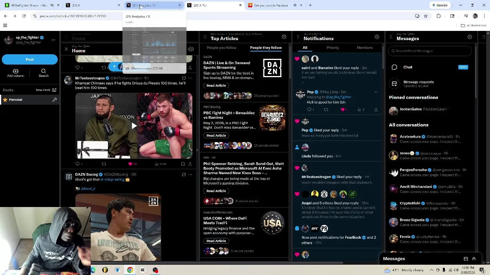Select the Priority notifications tab
The image size is (490, 275).
pyautogui.click(x=333, y=48)
